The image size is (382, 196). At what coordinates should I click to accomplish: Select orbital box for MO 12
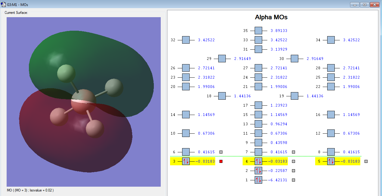(331, 133)
